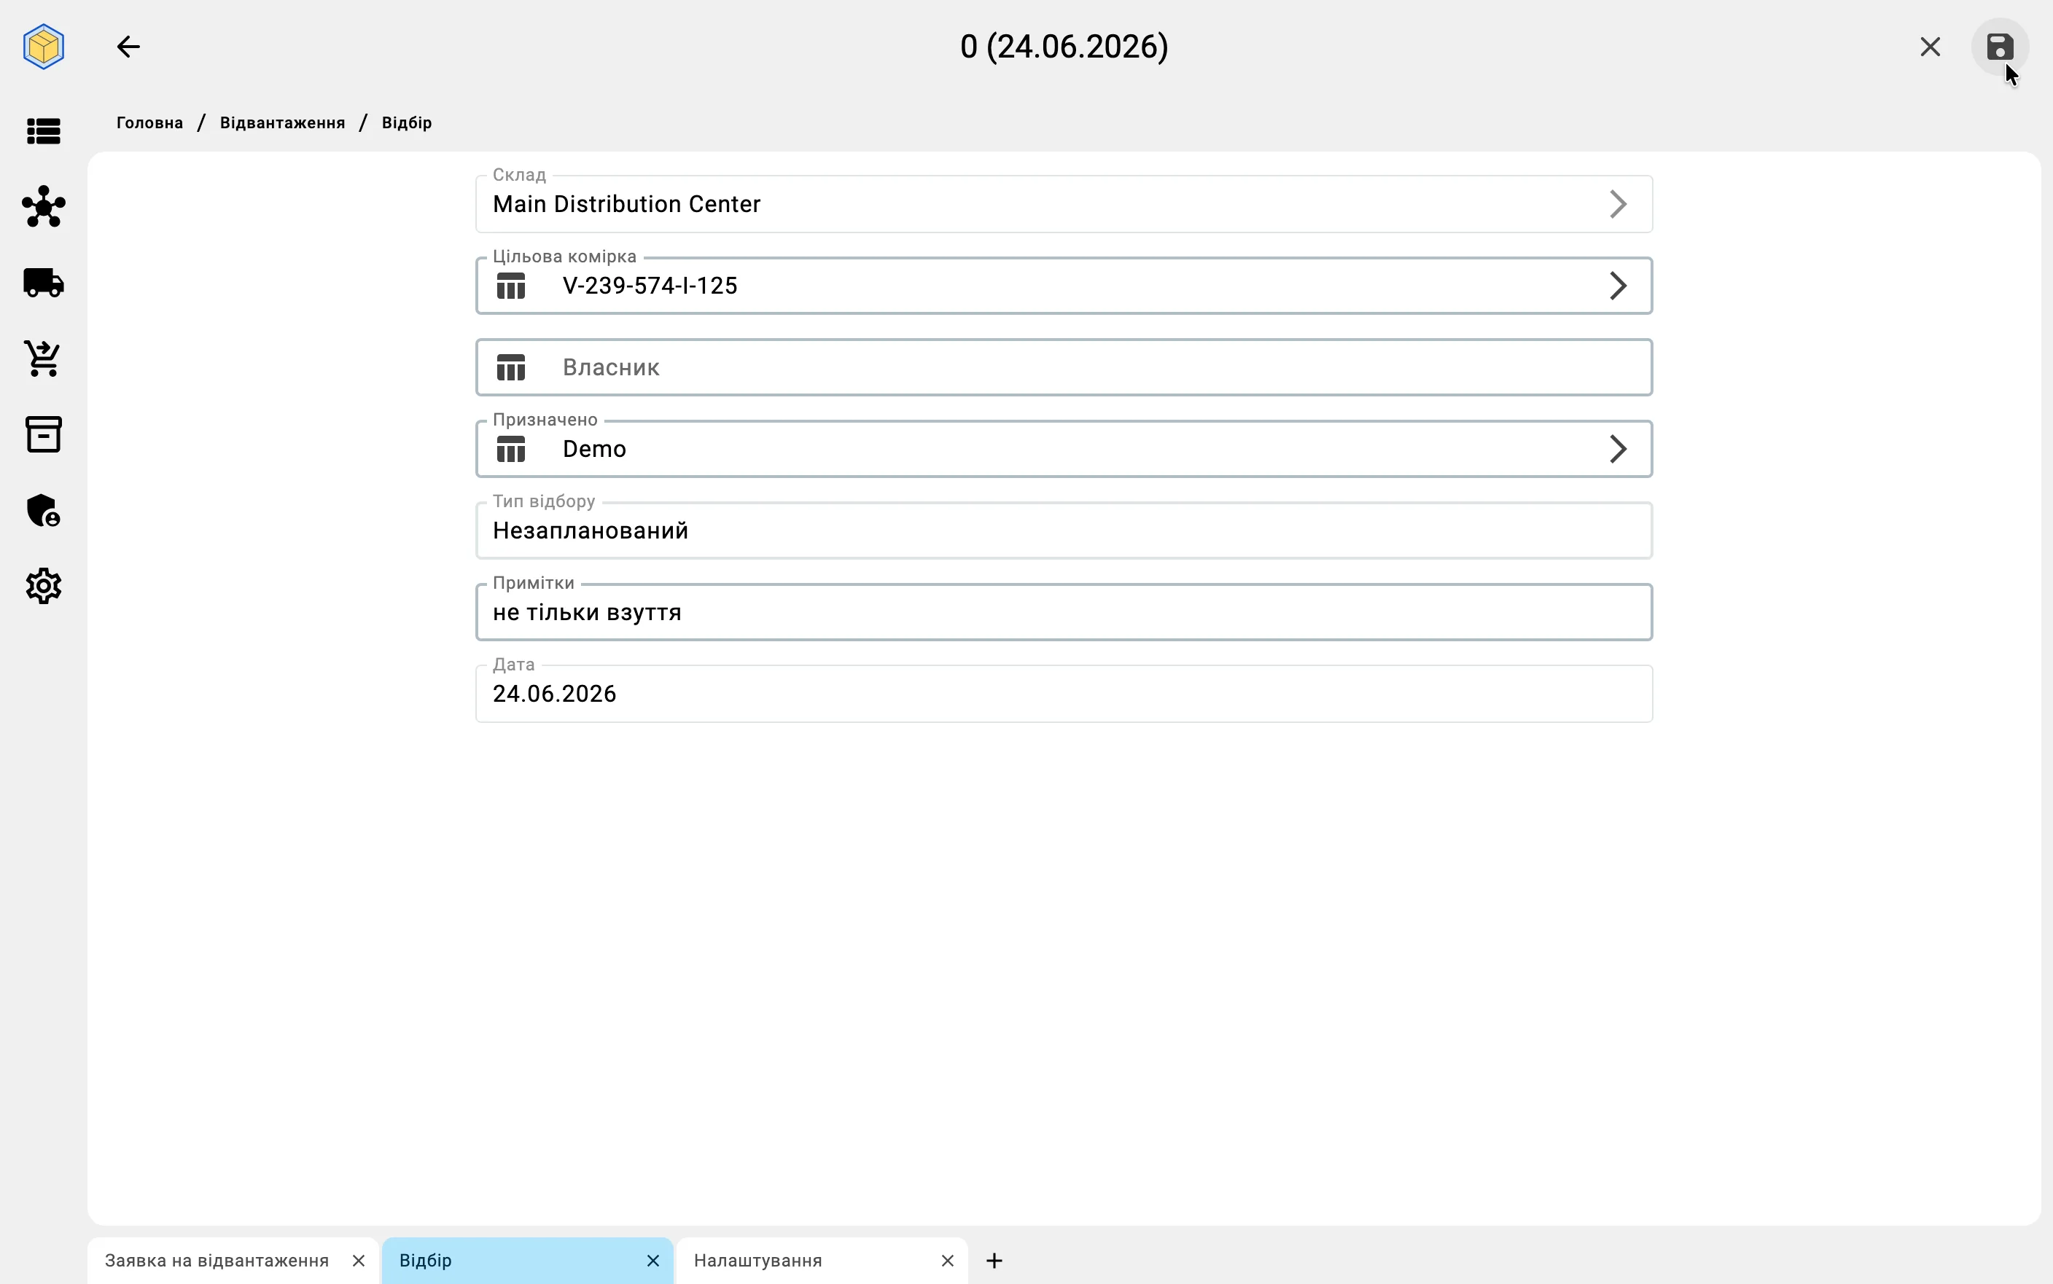
Task: Focus the empty Власник field
Action: [x=1064, y=368]
